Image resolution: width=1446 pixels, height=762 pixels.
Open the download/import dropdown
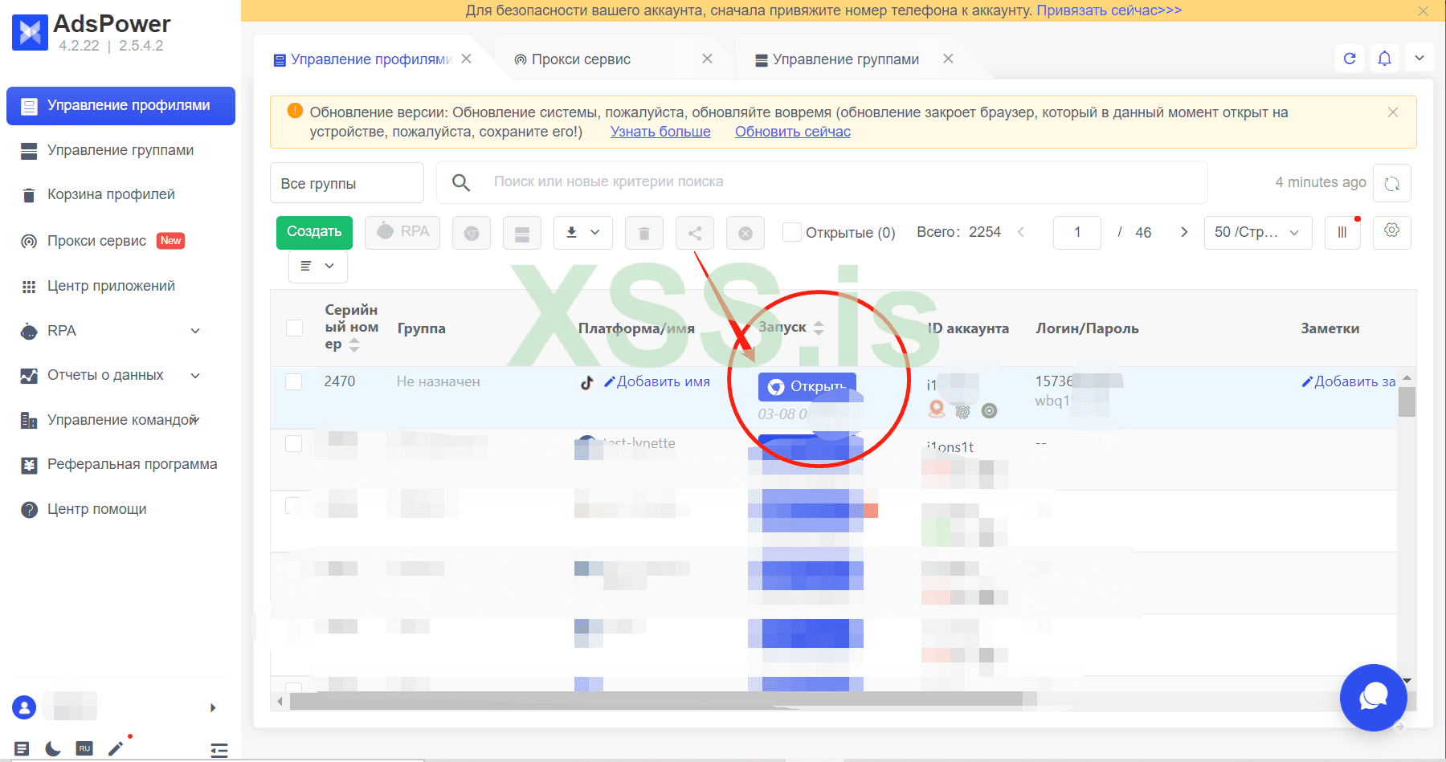[583, 233]
